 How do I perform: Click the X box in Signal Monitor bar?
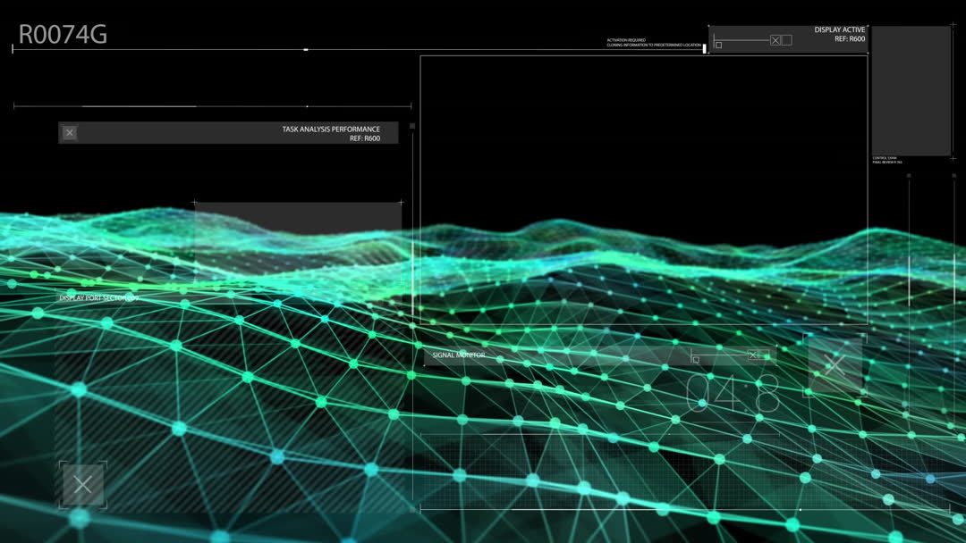click(753, 355)
